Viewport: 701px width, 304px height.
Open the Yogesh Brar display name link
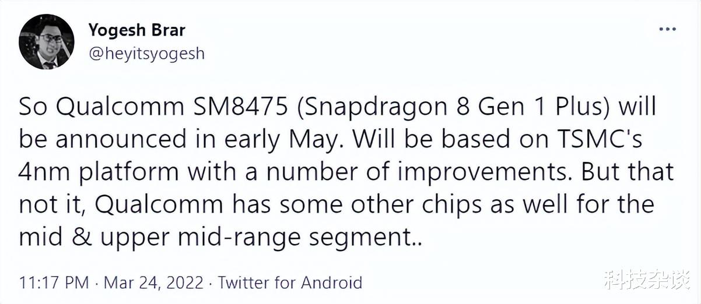click(x=137, y=29)
